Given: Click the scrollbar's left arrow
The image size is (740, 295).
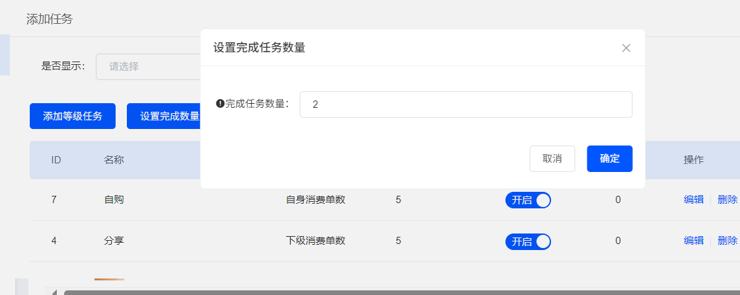Looking at the screenshot, I should [x=54, y=292].
